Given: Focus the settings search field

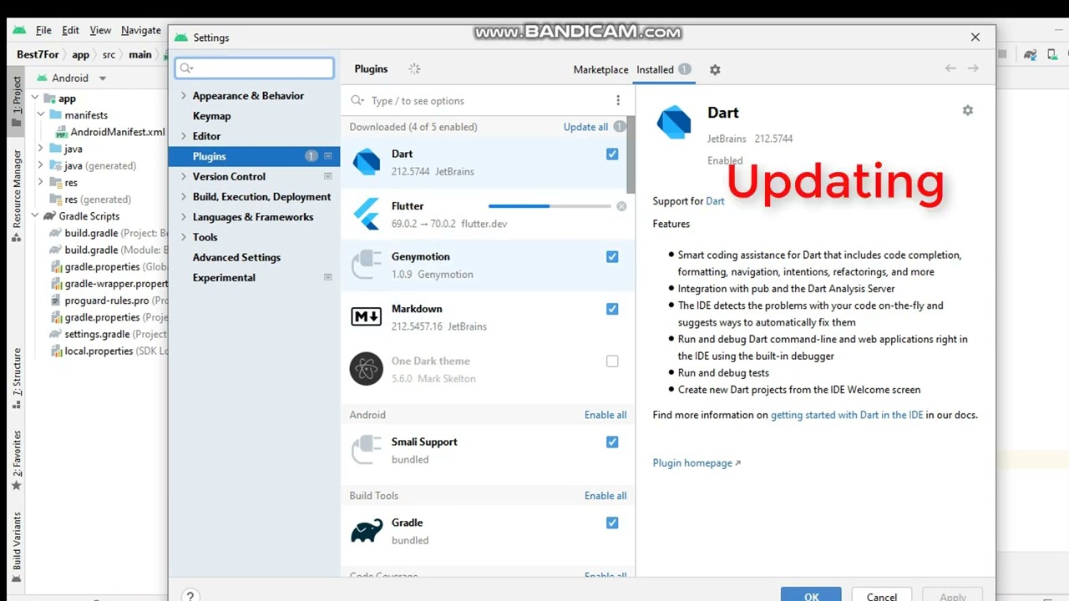Looking at the screenshot, I should (254, 68).
